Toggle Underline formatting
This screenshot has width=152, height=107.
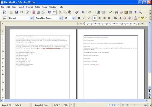[x=88, y=18]
